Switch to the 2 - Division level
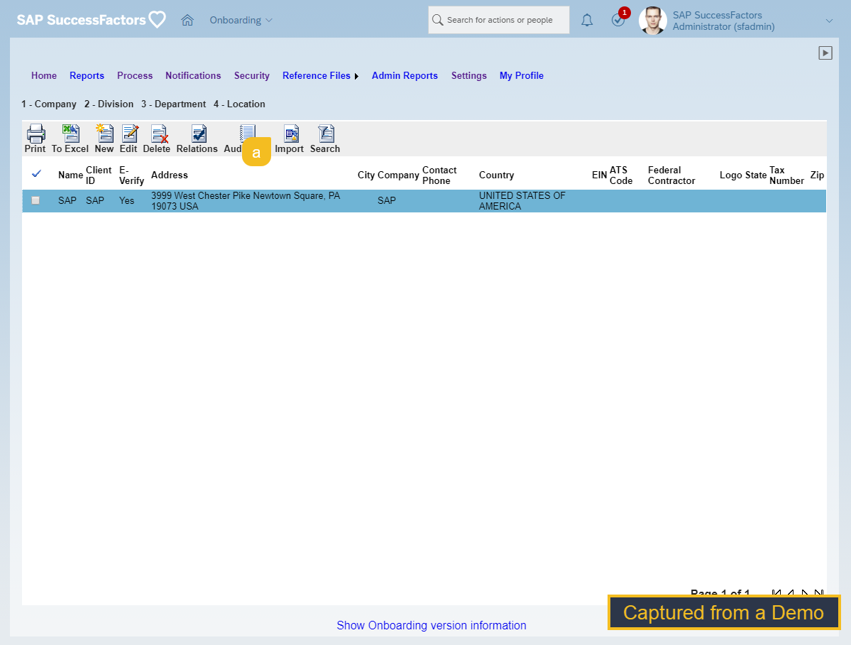Screen dimensions: 851x645 pyautogui.click(x=109, y=104)
